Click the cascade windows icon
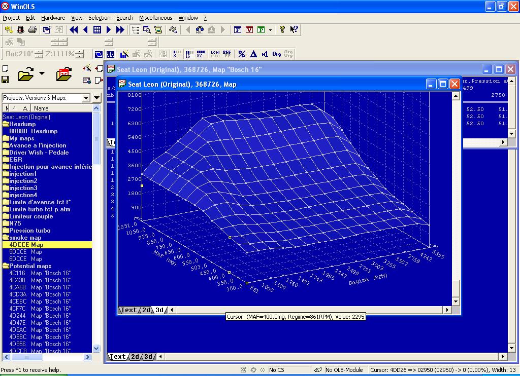The image size is (520, 376). pos(47,30)
